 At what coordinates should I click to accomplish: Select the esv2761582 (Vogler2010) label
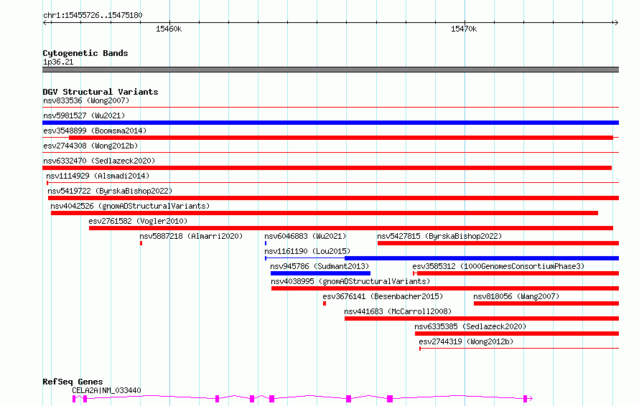[138, 221]
